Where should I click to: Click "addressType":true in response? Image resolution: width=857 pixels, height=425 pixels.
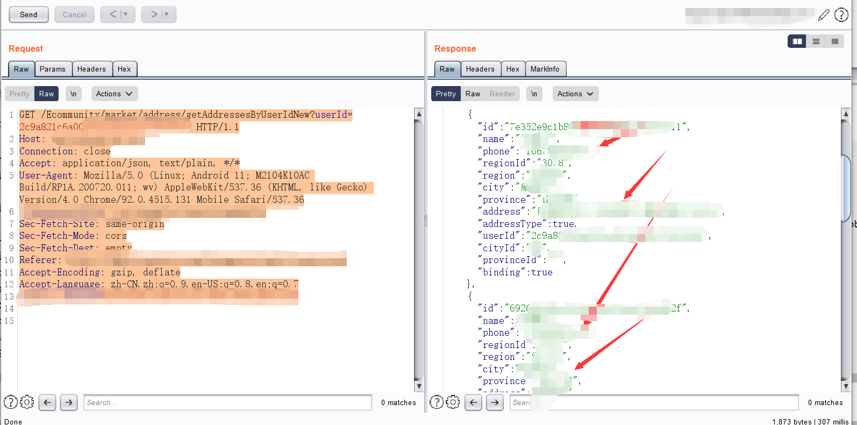527,224
